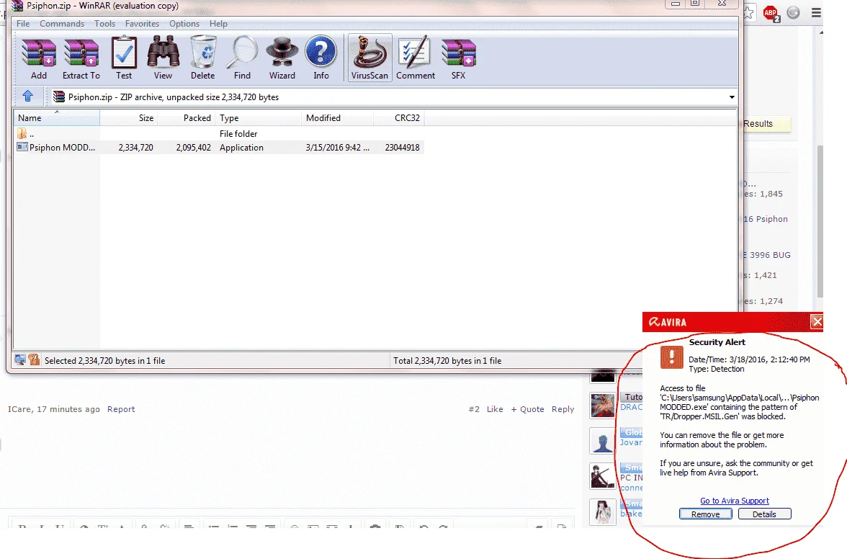This screenshot has width=847, height=559.
Task: Like post #2
Action: (495, 409)
